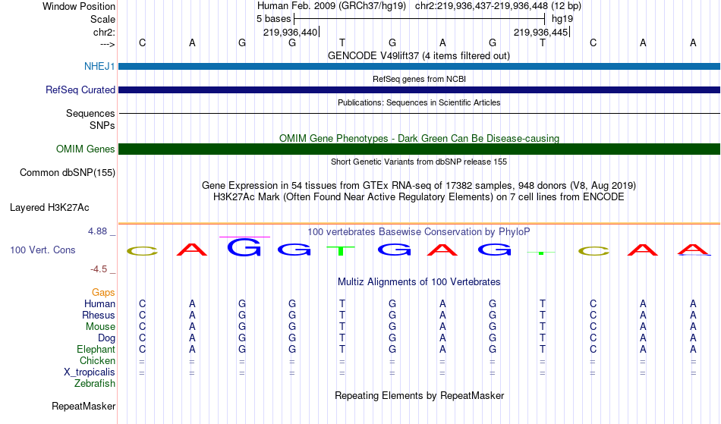Click the Window Position label
This screenshot has height=424, width=721.
(x=79, y=6)
